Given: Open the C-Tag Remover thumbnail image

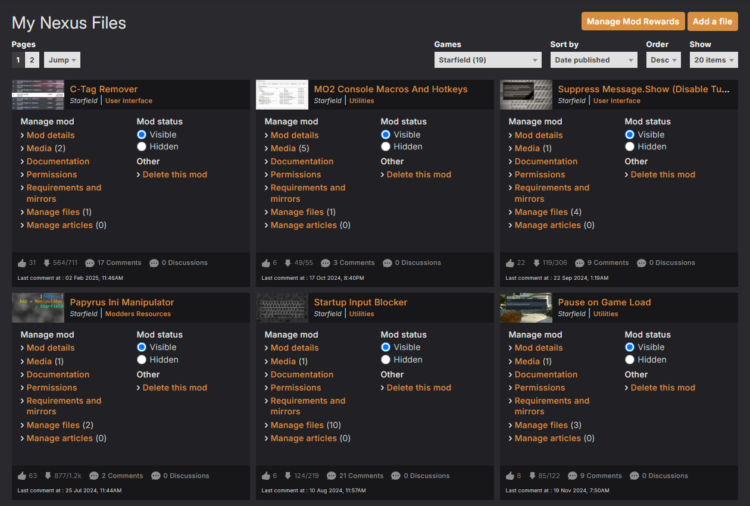Looking at the screenshot, I should pos(38,95).
